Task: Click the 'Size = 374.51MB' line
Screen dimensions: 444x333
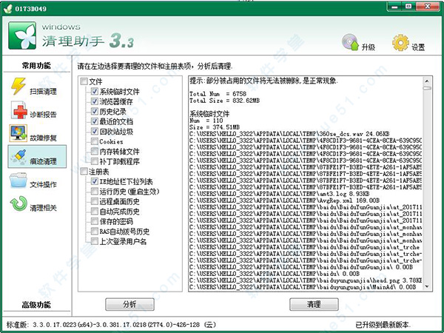Action: (x=215, y=127)
